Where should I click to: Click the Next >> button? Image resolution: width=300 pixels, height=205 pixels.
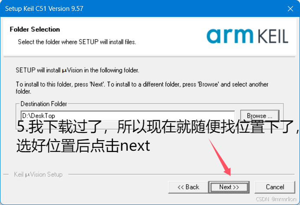229,187
